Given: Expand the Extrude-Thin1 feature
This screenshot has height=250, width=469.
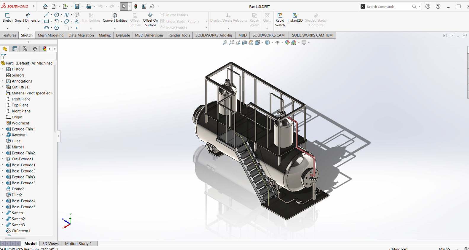Looking at the screenshot, I should (2, 129).
